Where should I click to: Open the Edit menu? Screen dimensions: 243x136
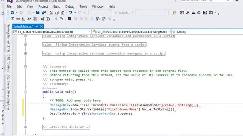19,6
